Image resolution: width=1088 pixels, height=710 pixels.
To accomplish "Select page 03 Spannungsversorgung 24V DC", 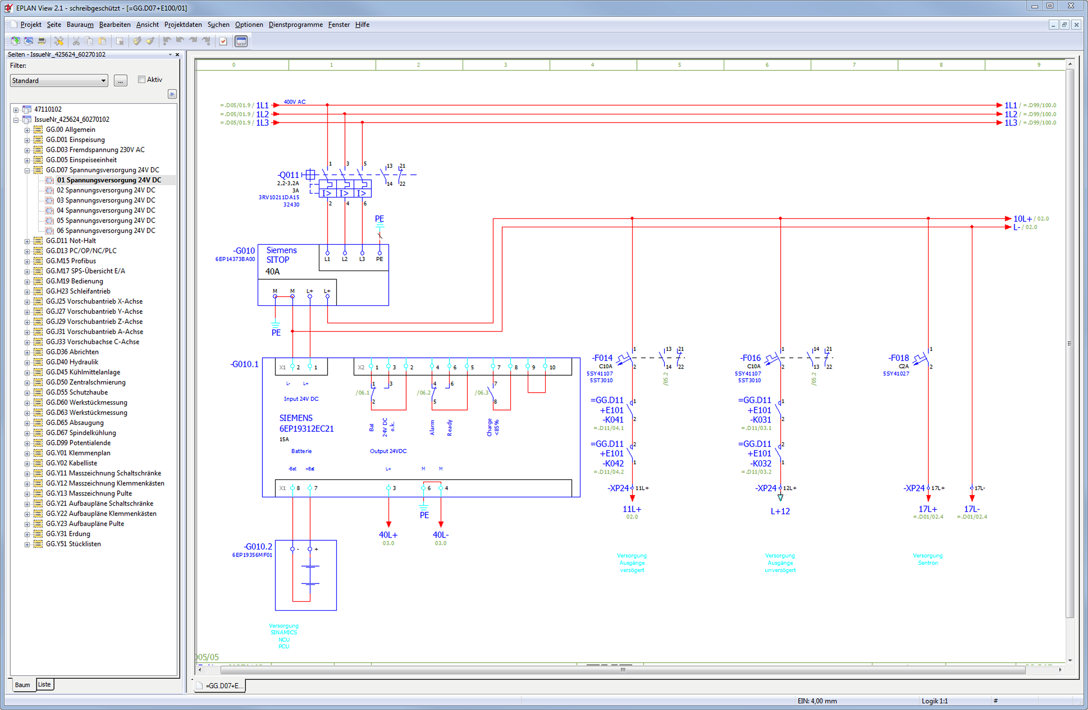I will 106,200.
